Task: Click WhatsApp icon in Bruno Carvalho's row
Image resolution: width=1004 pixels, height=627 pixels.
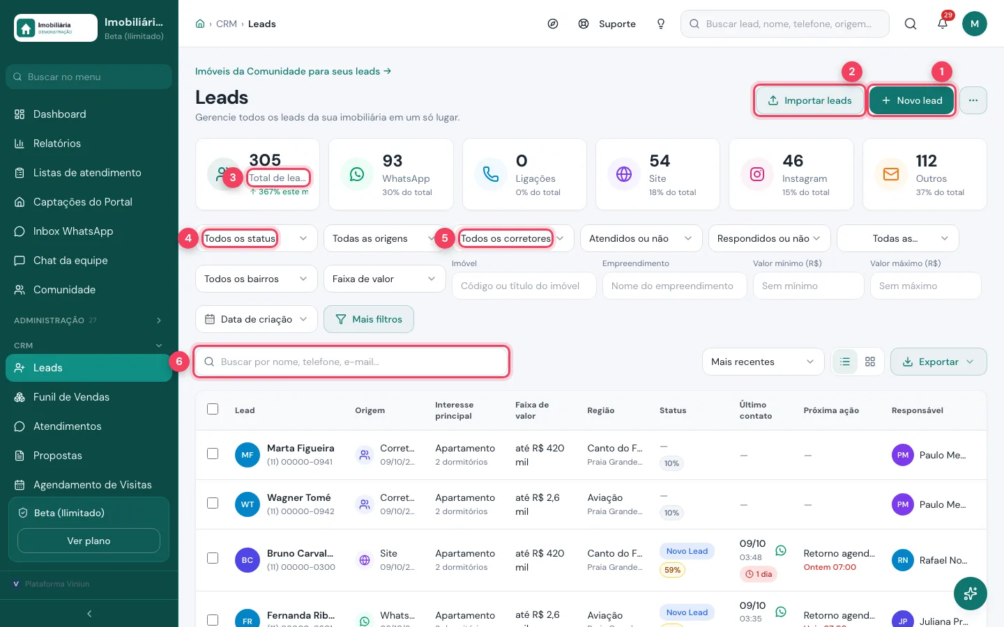Action: [x=781, y=550]
